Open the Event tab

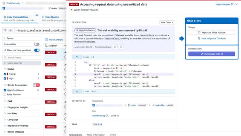(113, 134)
